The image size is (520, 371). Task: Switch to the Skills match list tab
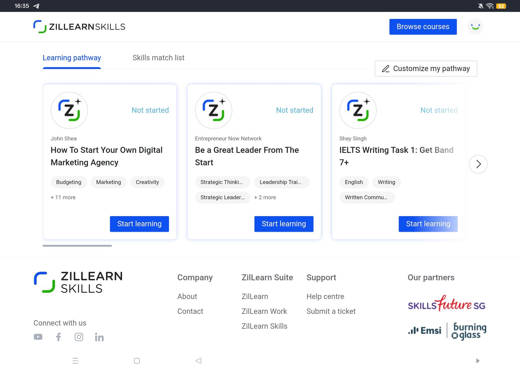click(158, 58)
